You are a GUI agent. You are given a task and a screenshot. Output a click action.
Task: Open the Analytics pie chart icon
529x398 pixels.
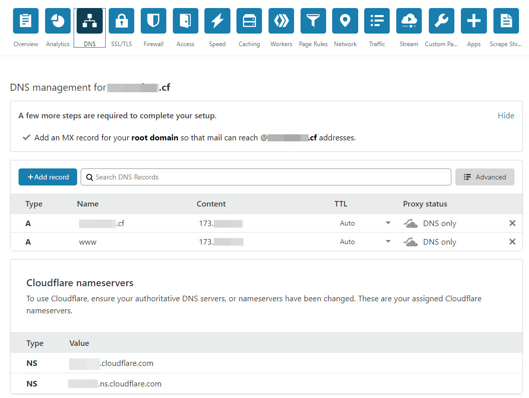point(58,21)
